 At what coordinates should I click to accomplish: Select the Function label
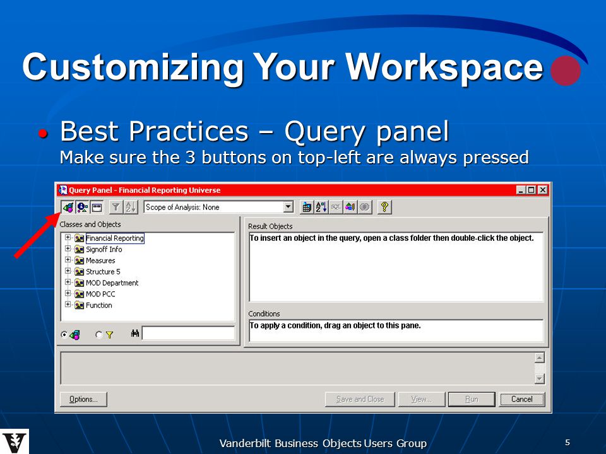pyautogui.click(x=99, y=305)
